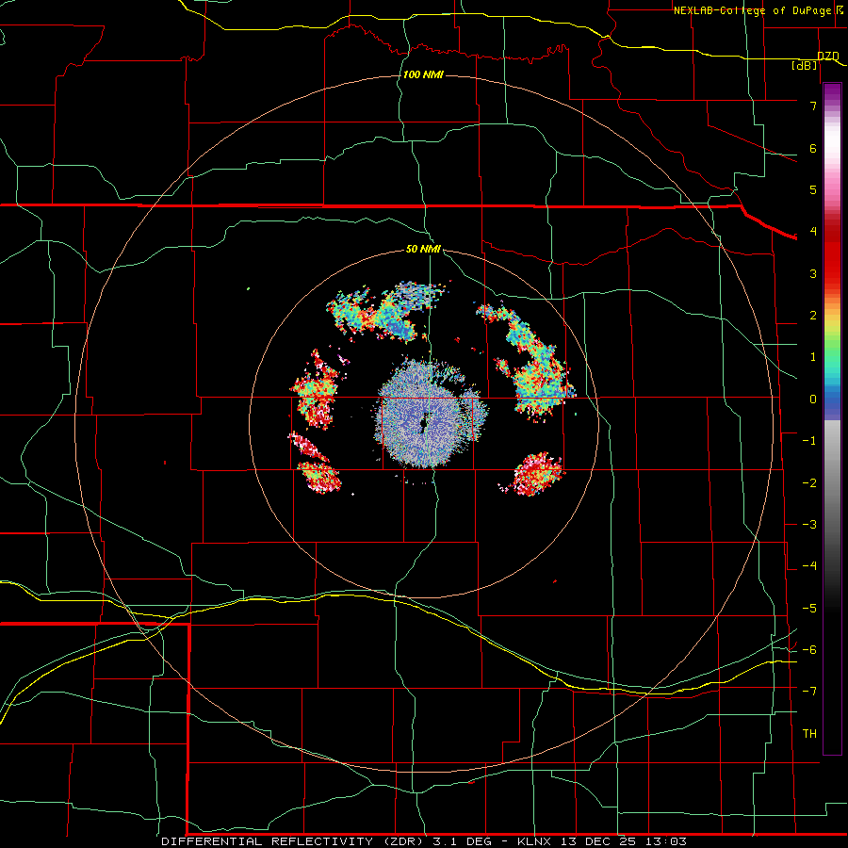
Task: Click the black radar site marker at center
Action: click(425, 423)
